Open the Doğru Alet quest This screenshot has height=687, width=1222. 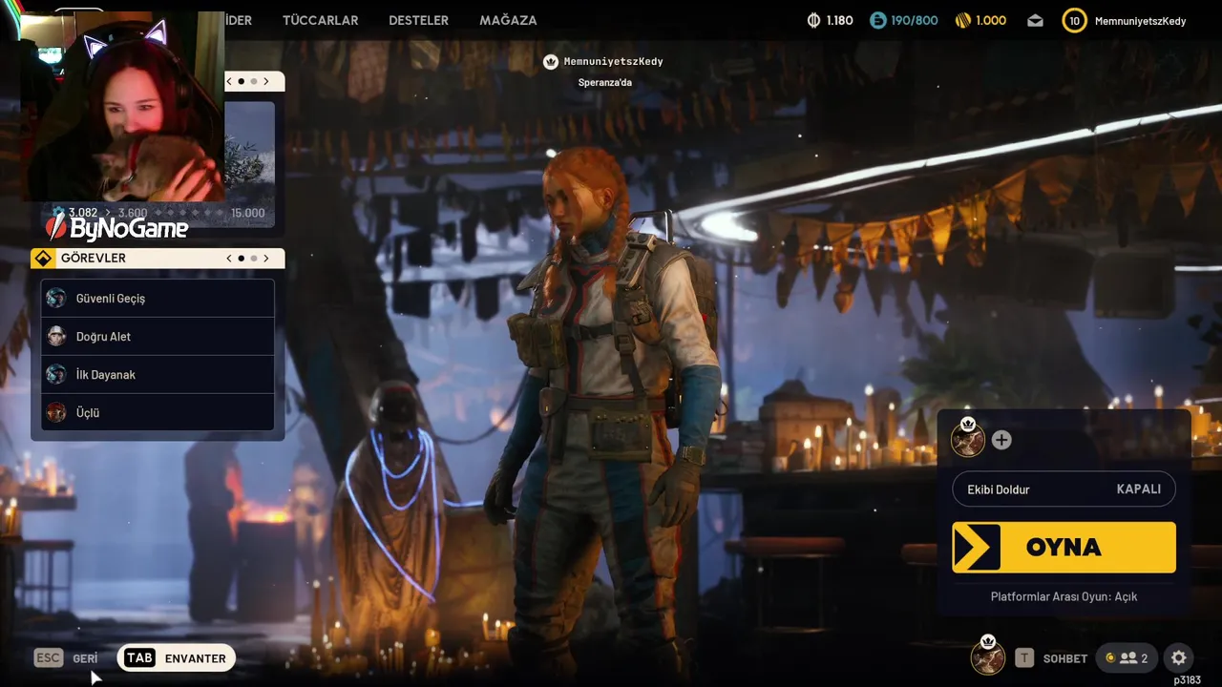click(158, 336)
